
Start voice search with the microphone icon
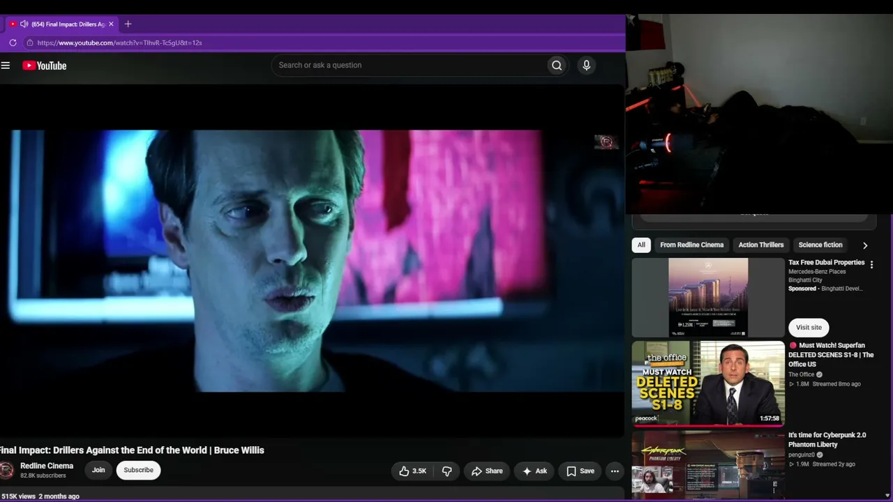tap(587, 66)
